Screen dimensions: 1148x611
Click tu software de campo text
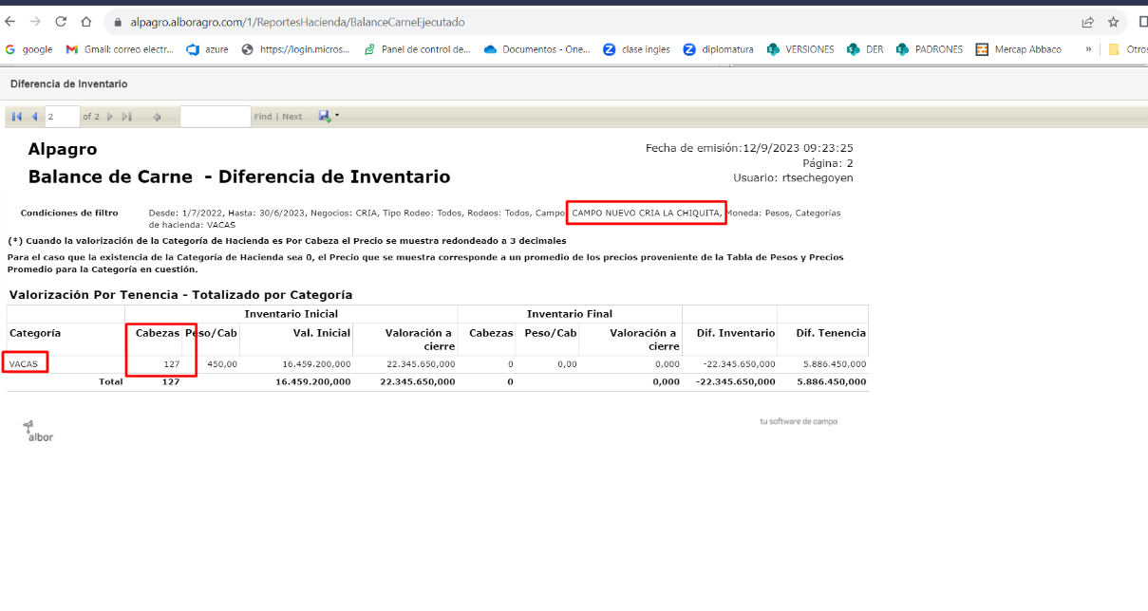(799, 421)
